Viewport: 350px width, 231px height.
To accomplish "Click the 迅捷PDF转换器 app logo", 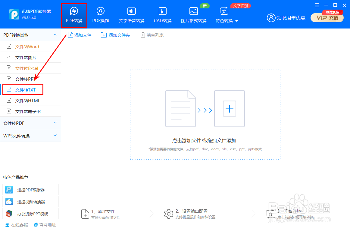I will [14, 14].
